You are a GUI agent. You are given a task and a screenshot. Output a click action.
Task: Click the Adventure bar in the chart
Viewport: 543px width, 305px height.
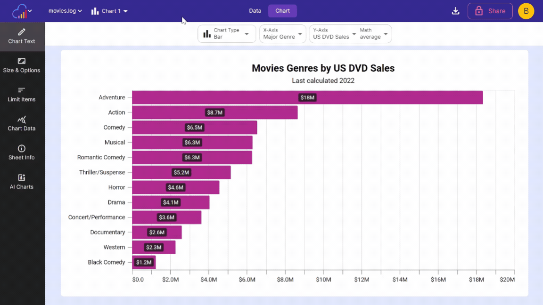[307, 97]
